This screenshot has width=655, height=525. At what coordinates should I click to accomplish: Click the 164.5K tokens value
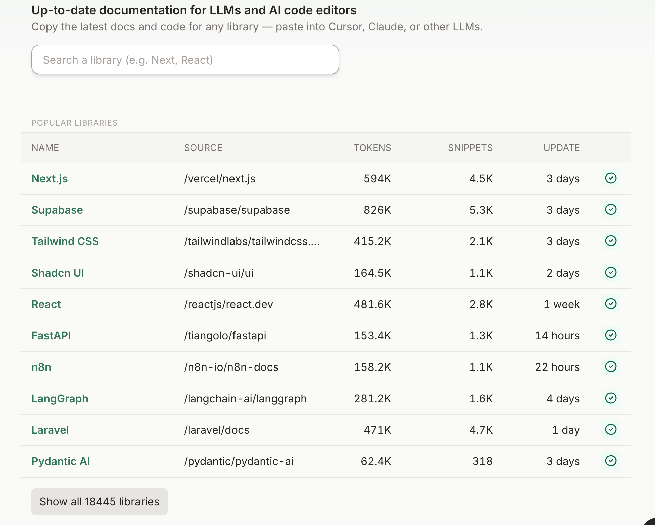point(372,273)
